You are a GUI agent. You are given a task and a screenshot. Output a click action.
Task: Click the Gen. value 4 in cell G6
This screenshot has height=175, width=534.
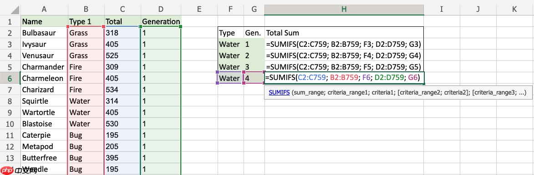pos(254,79)
